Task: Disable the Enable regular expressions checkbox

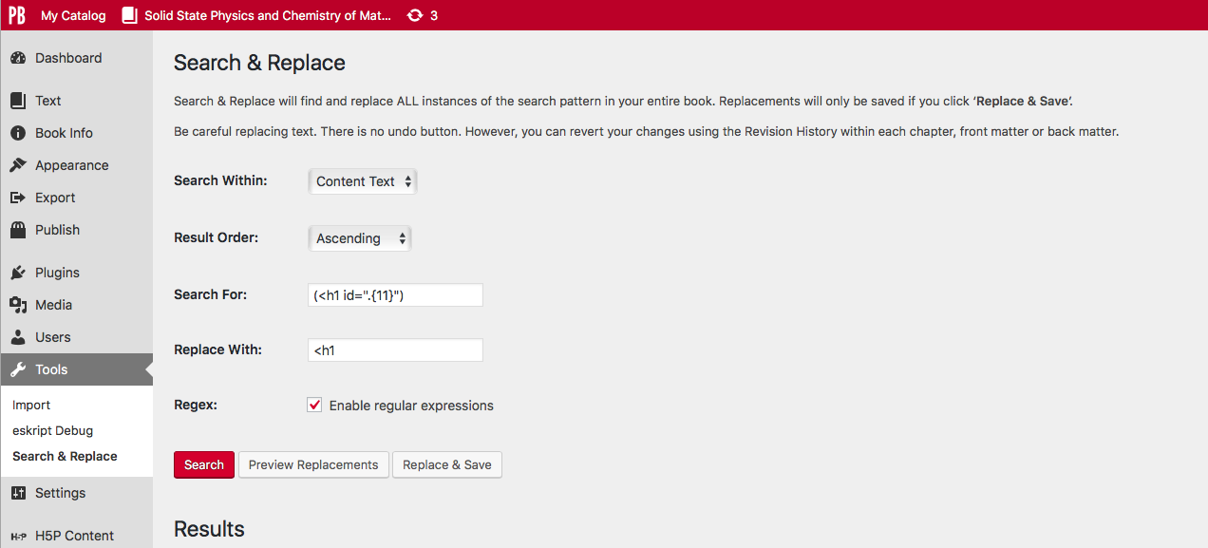Action: pos(315,405)
